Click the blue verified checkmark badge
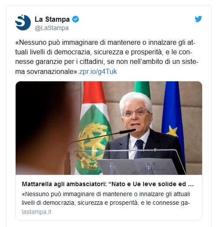216x227 pixels. 75,19
